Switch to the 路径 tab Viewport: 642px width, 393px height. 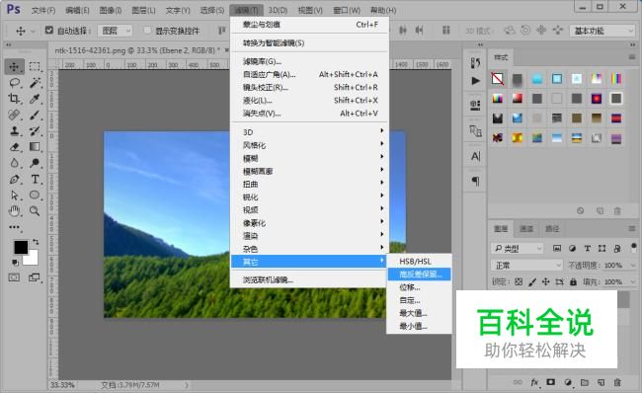pyautogui.click(x=552, y=228)
